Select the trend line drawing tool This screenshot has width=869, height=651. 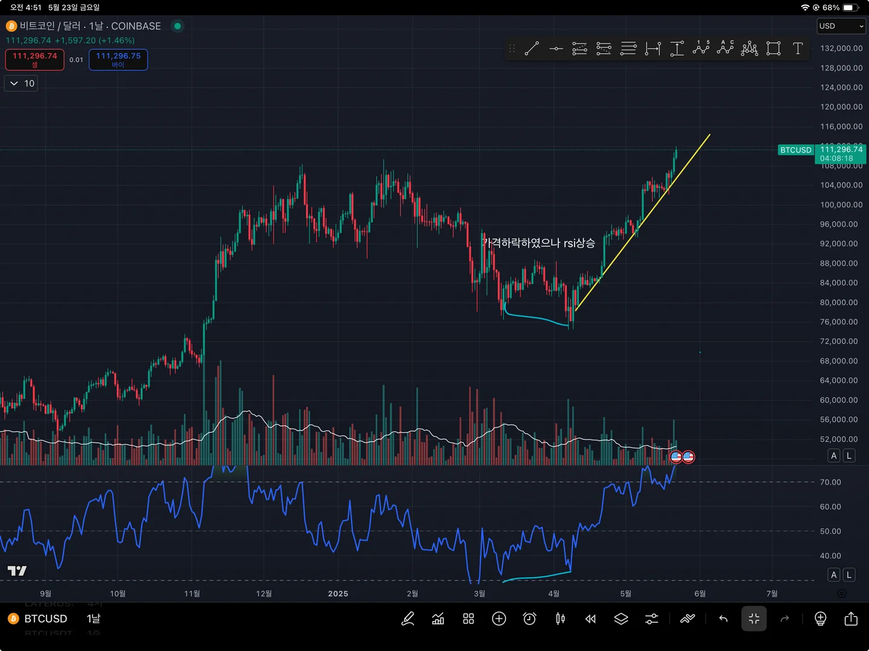[531, 49]
